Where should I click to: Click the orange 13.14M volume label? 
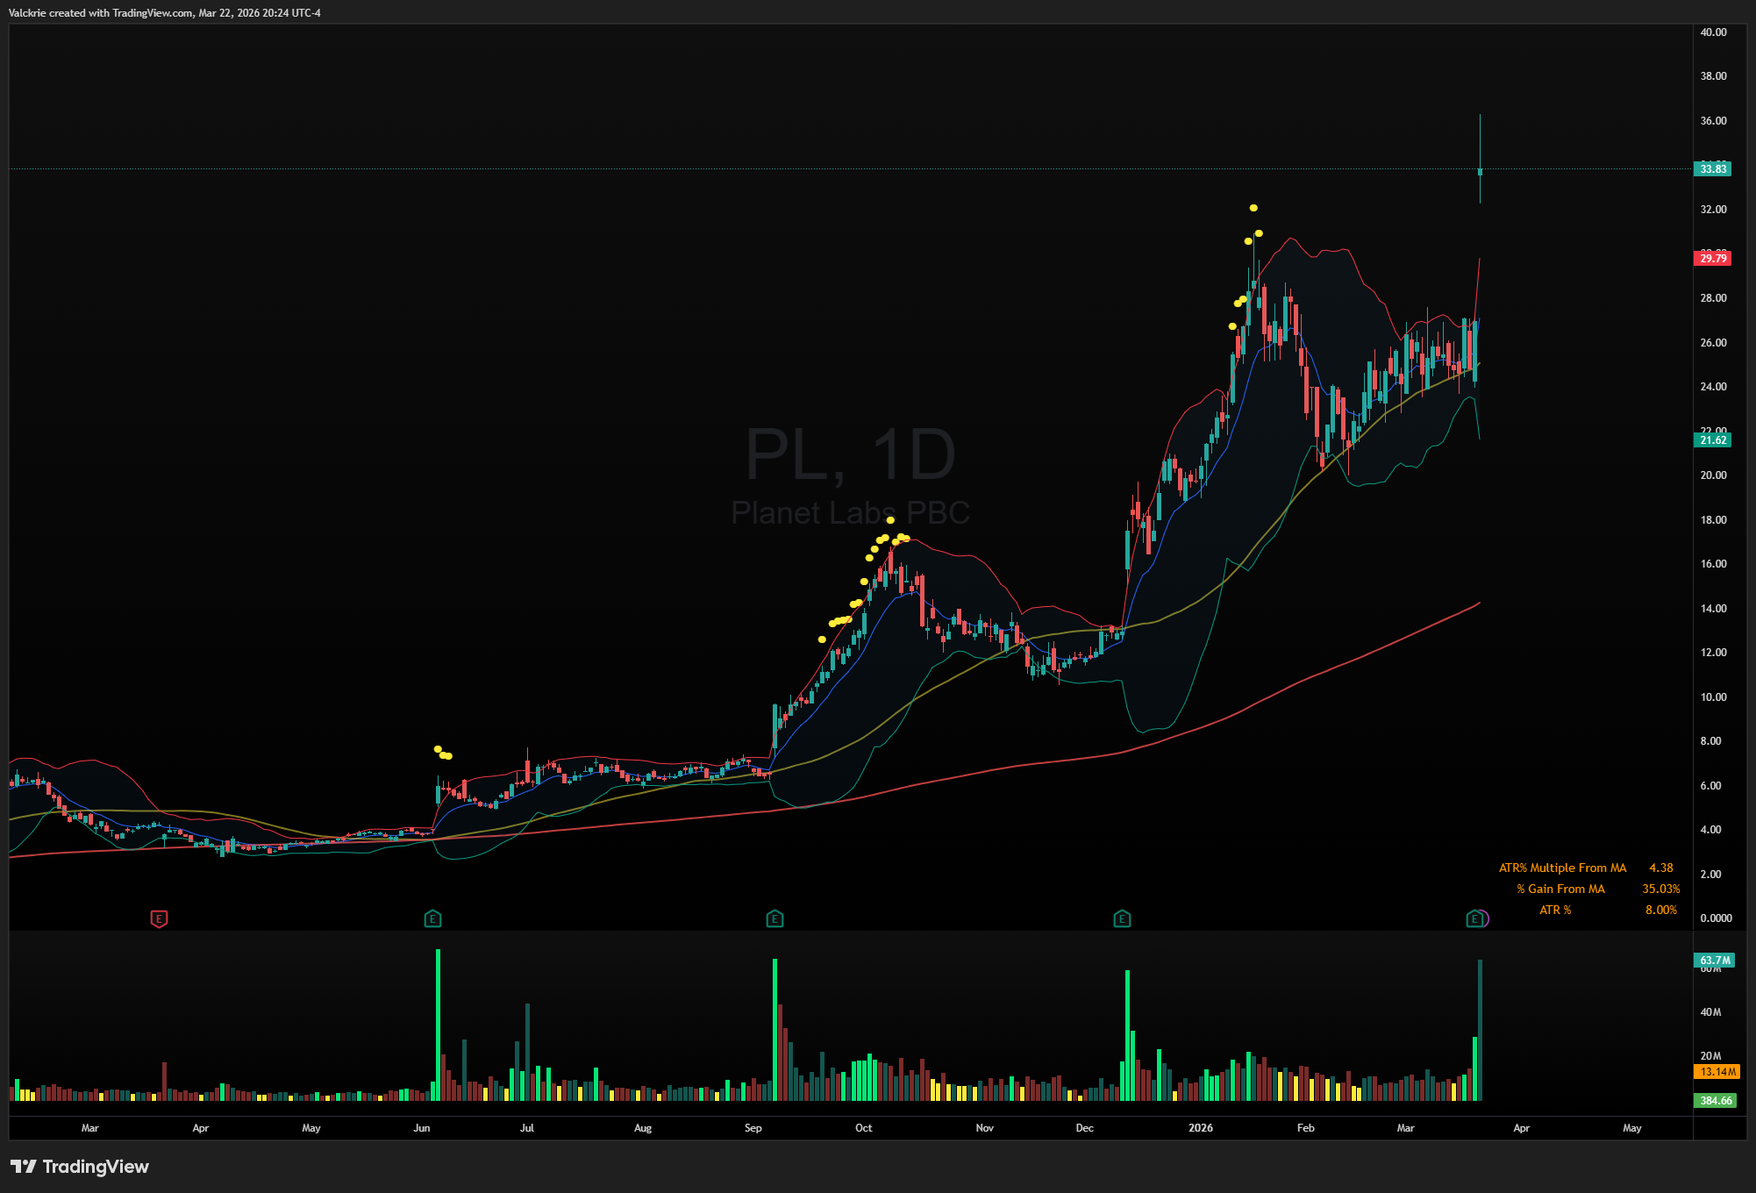[x=1717, y=1071]
